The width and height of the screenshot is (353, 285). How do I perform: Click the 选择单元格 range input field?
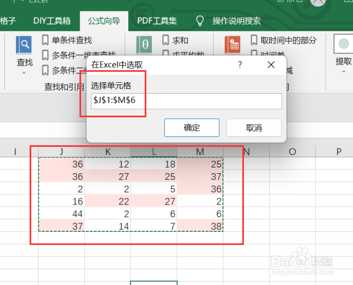click(x=186, y=101)
